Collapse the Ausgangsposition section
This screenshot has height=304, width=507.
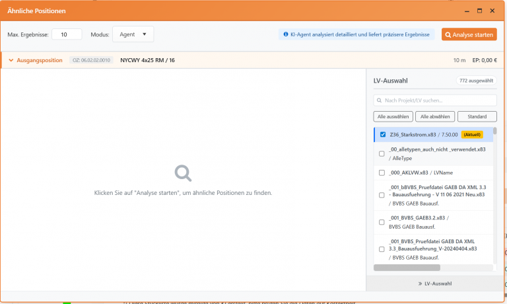(11, 60)
